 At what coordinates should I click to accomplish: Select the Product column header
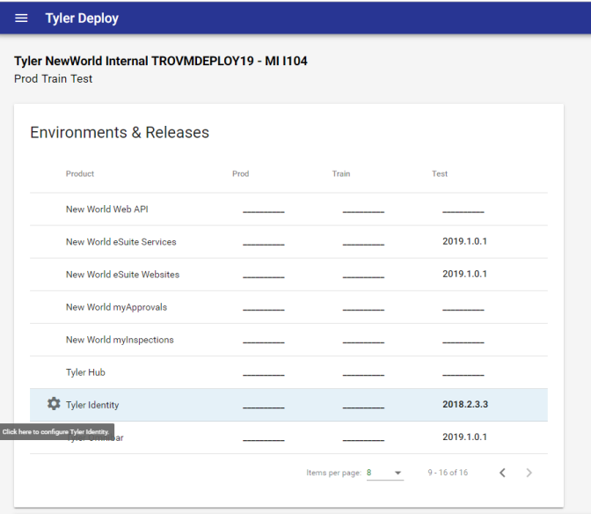(80, 173)
